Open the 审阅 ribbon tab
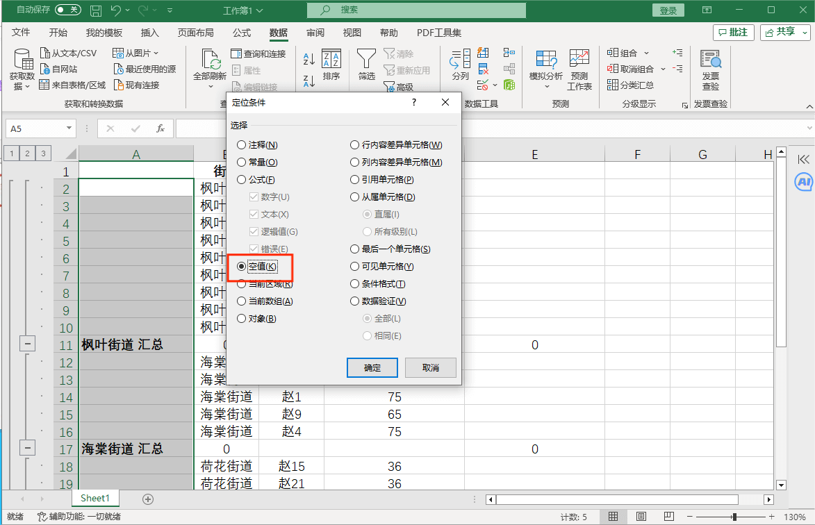The image size is (815, 525). (315, 33)
